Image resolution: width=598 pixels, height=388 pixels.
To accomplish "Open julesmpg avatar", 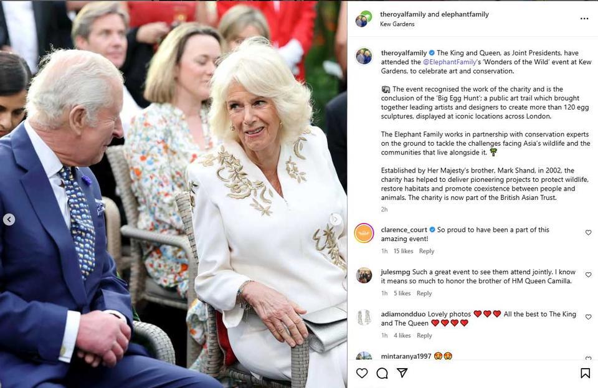I will 364,275.
